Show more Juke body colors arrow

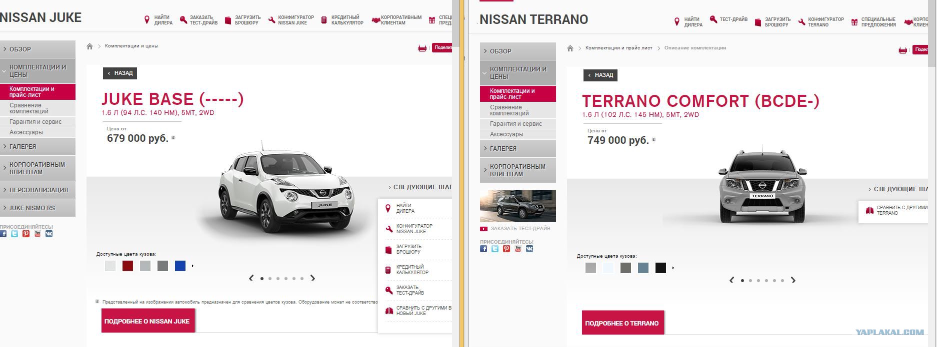tap(192, 266)
